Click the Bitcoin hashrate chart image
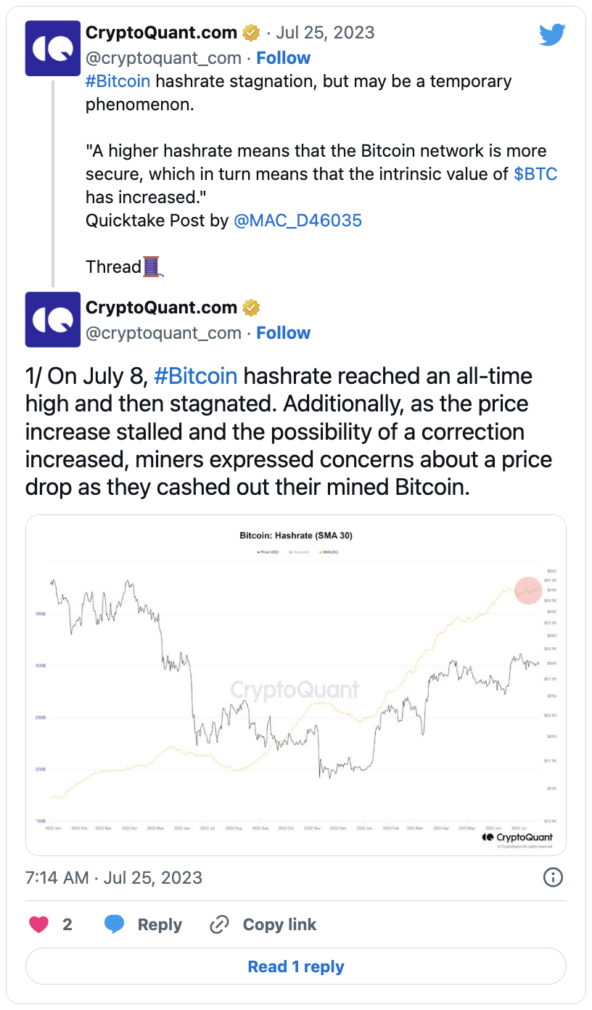This screenshot has height=1010, width=592. [x=295, y=682]
